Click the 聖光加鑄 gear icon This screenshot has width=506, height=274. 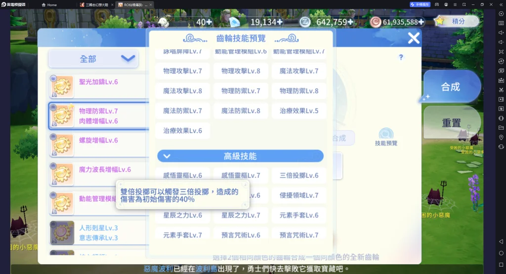[62, 86]
